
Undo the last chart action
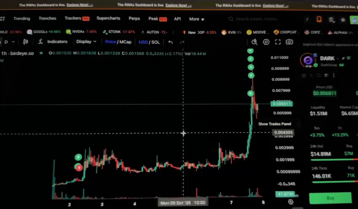(171, 42)
